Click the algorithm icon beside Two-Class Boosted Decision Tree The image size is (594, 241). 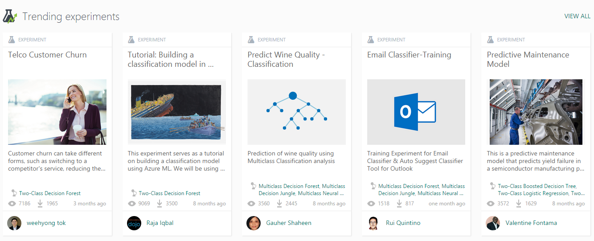(x=492, y=186)
